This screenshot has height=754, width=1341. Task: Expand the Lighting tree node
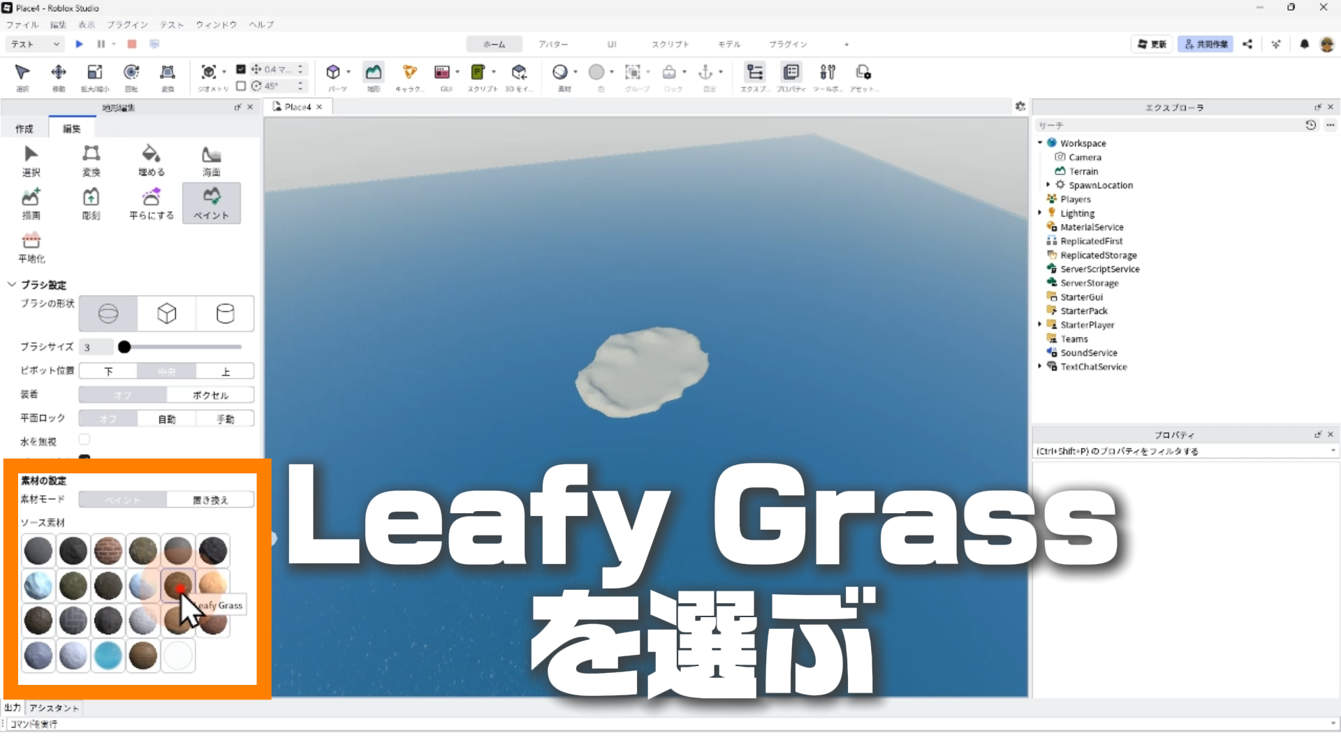pyautogui.click(x=1040, y=213)
